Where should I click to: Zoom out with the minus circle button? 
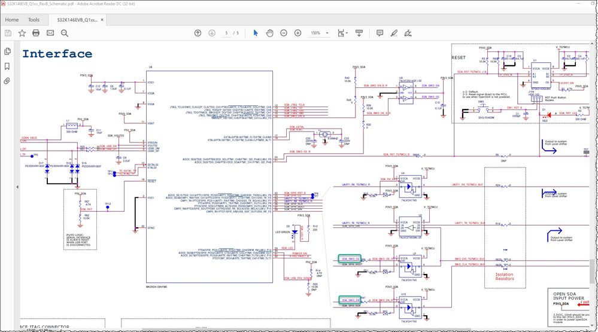coord(284,33)
